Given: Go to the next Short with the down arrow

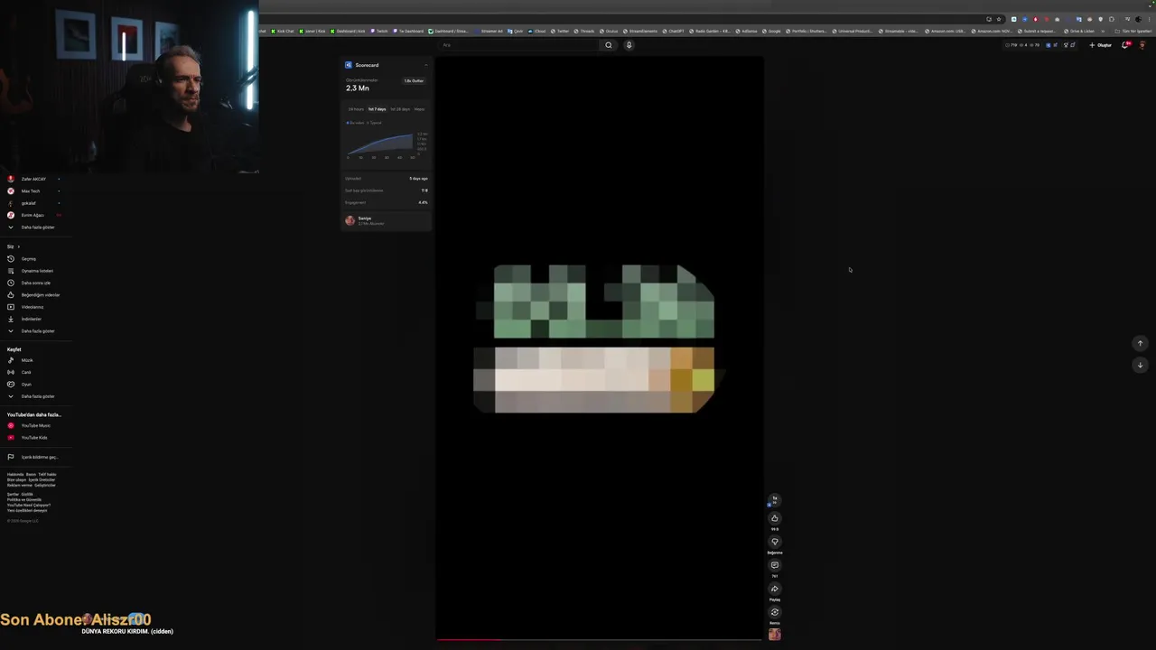Looking at the screenshot, I should pyautogui.click(x=1140, y=365).
